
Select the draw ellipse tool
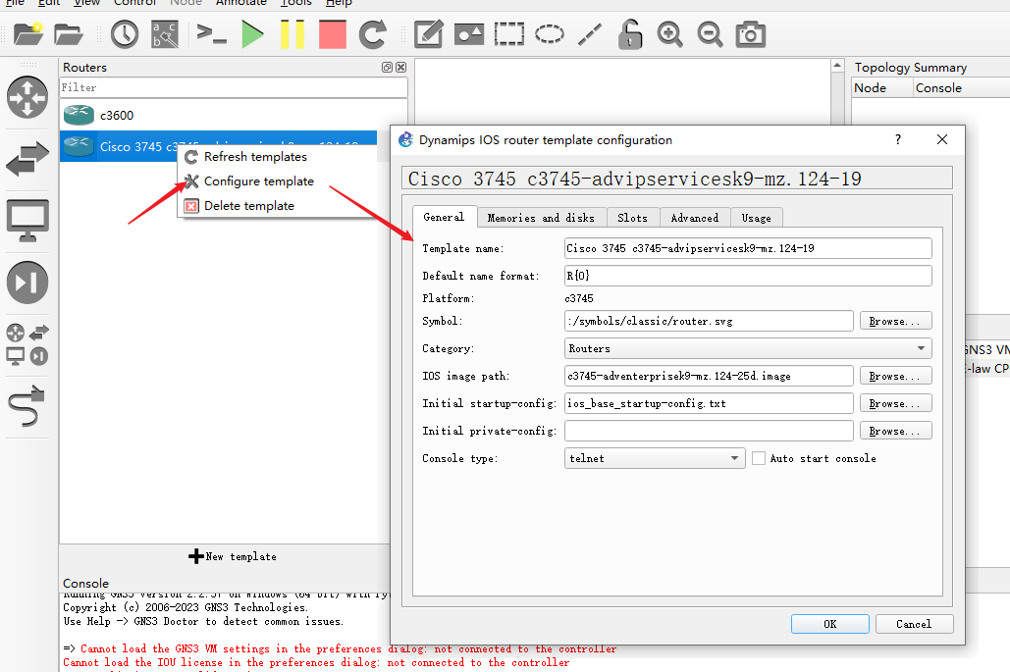[550, 34]
